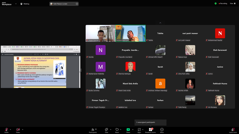Click the 5 unassigned participants tooltip
The image size is (239, 134).
pos(150,122)
